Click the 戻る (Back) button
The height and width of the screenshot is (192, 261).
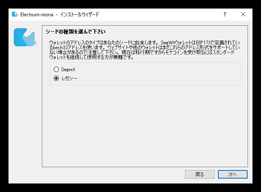tap(200, 175)
